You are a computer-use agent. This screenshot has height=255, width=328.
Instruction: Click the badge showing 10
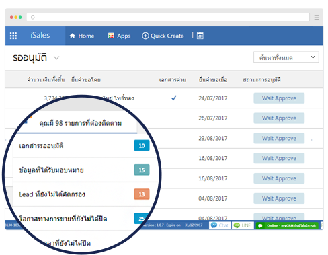(142, 145)
